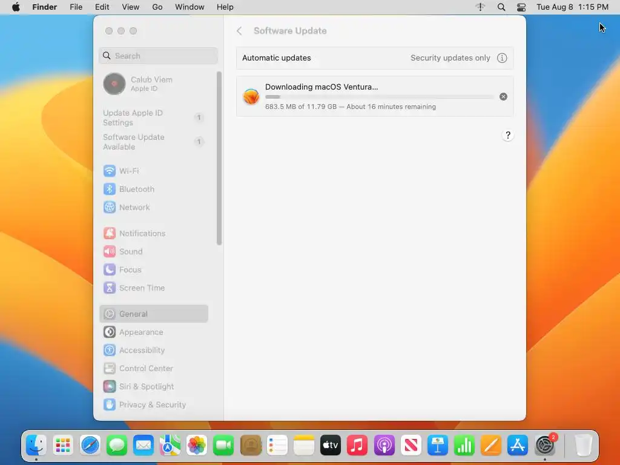Screen dimensions: 620x465
Task: Open Spotlight search in menu bar
Action: pos(501,7)
